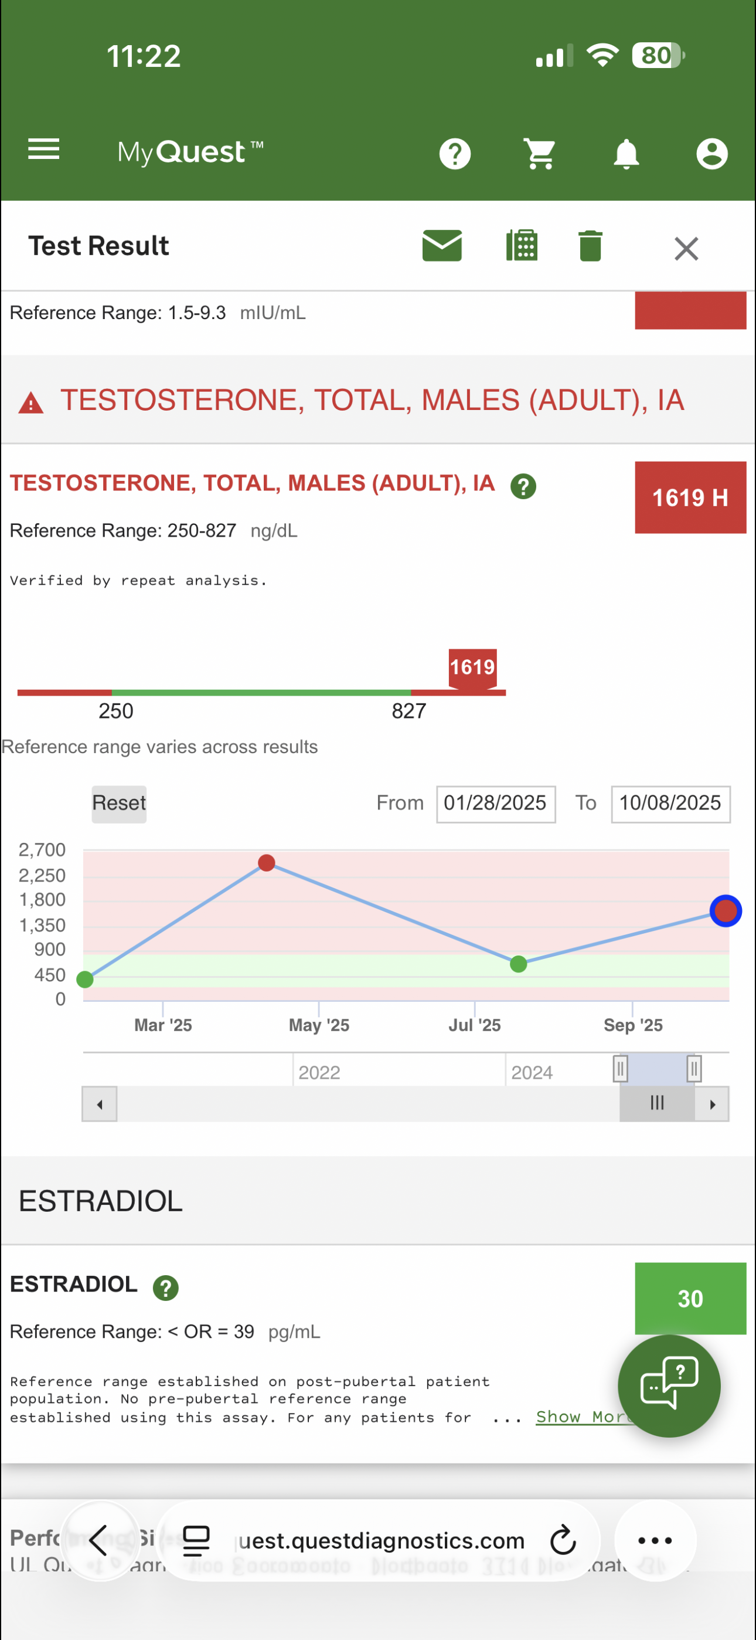Screen dimensions: 756x1640
Task: Open the MyQuest help icon
Action: [455, 154]
